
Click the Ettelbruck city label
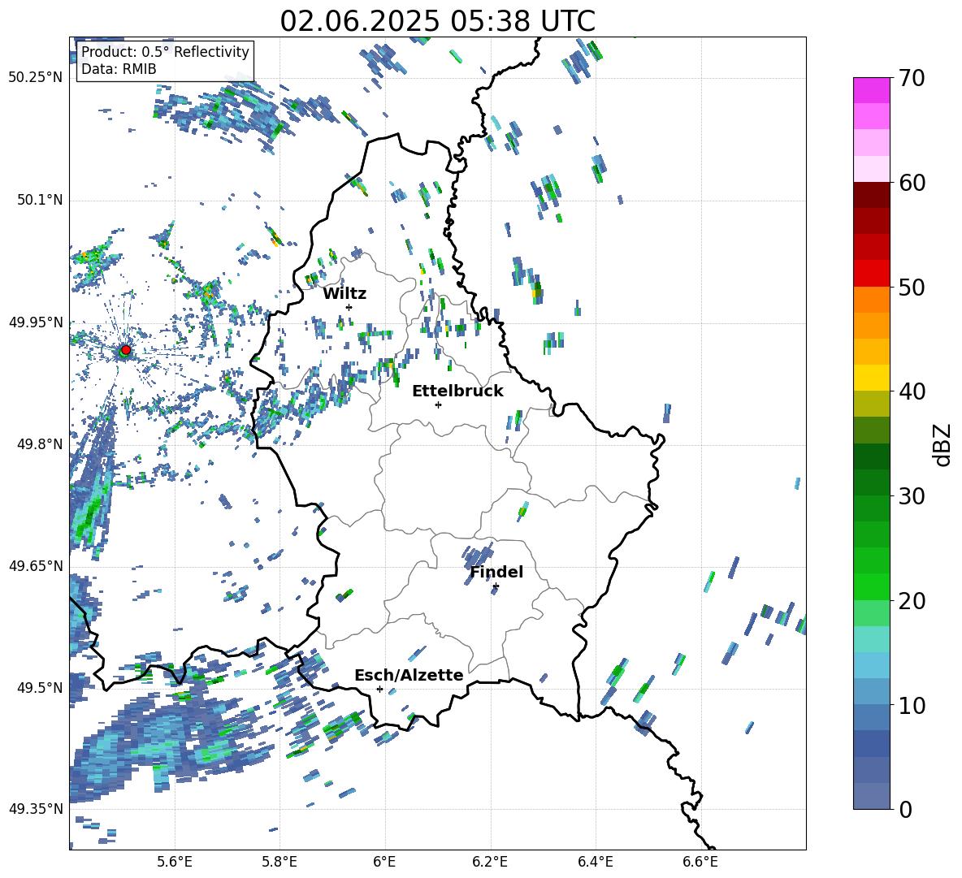pyautogui.click(x=457, y=391)
